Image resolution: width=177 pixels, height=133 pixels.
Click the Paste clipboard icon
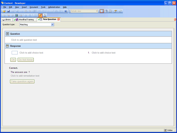26,11
